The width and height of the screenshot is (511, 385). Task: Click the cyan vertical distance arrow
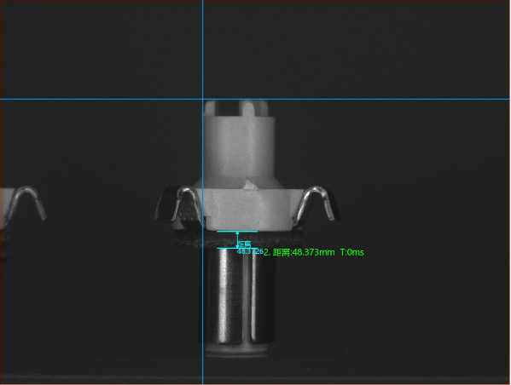click(237, 240)
